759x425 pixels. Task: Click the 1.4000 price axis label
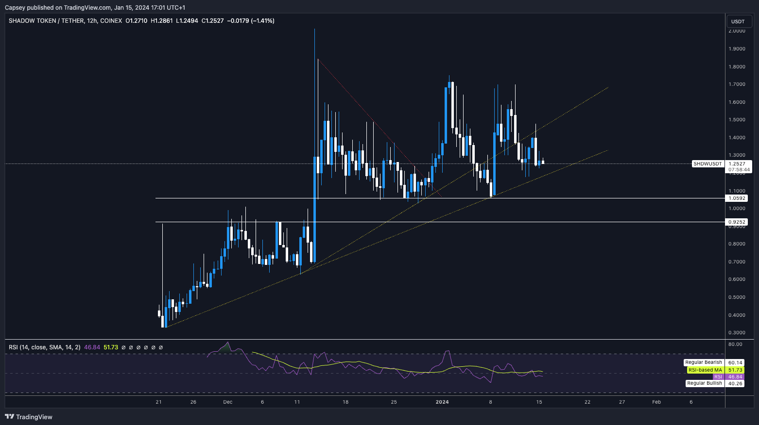coord(737,138)
